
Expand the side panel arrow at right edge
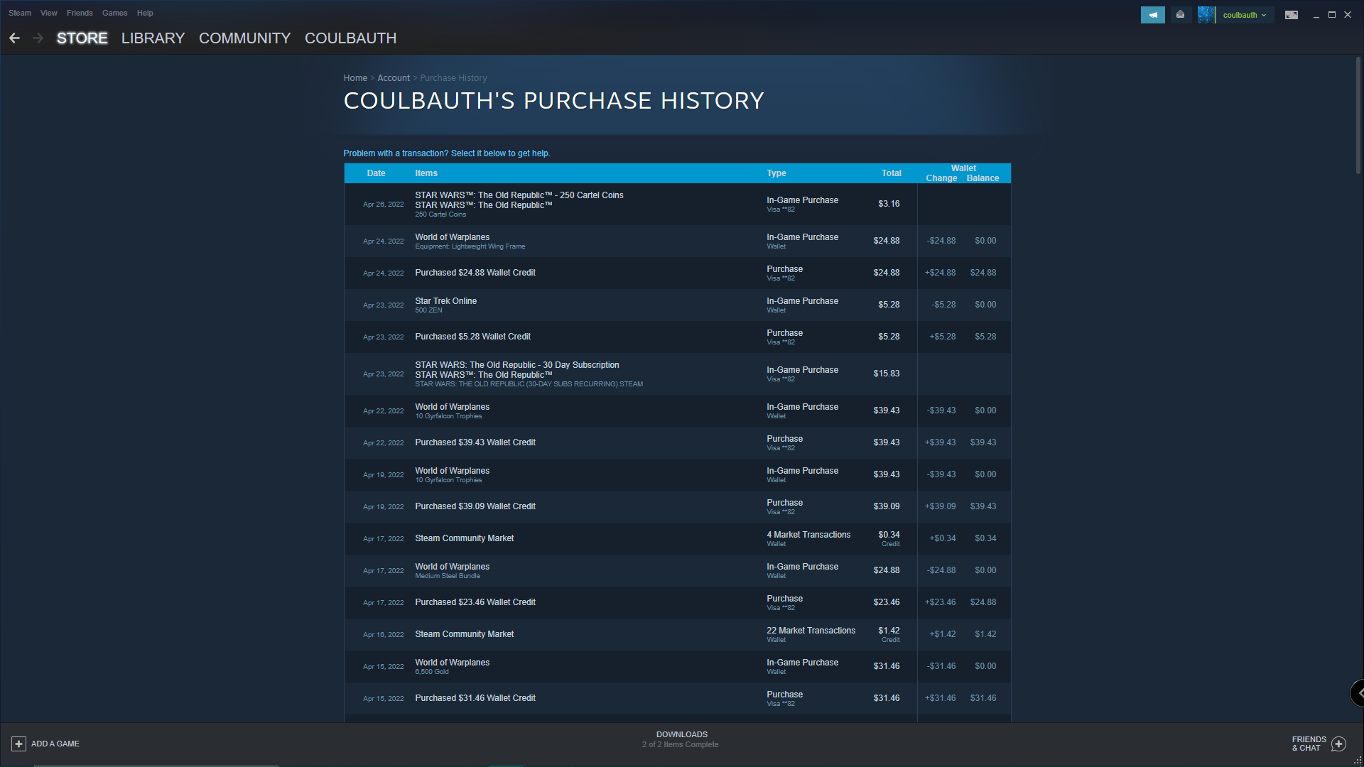(1358, 693)
